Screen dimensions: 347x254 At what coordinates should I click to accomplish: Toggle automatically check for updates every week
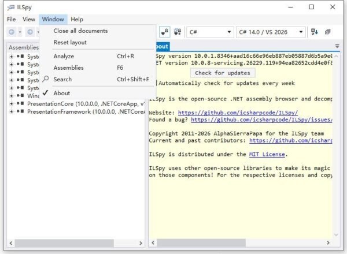(x=226, y=83)
